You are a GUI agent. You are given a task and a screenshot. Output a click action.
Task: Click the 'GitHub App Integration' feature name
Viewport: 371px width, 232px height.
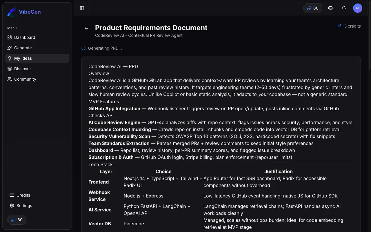(114, 108)
